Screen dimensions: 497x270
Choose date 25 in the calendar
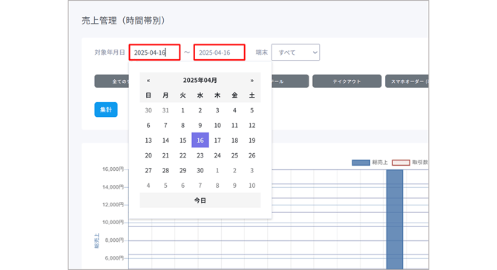(x=234, y=155)
